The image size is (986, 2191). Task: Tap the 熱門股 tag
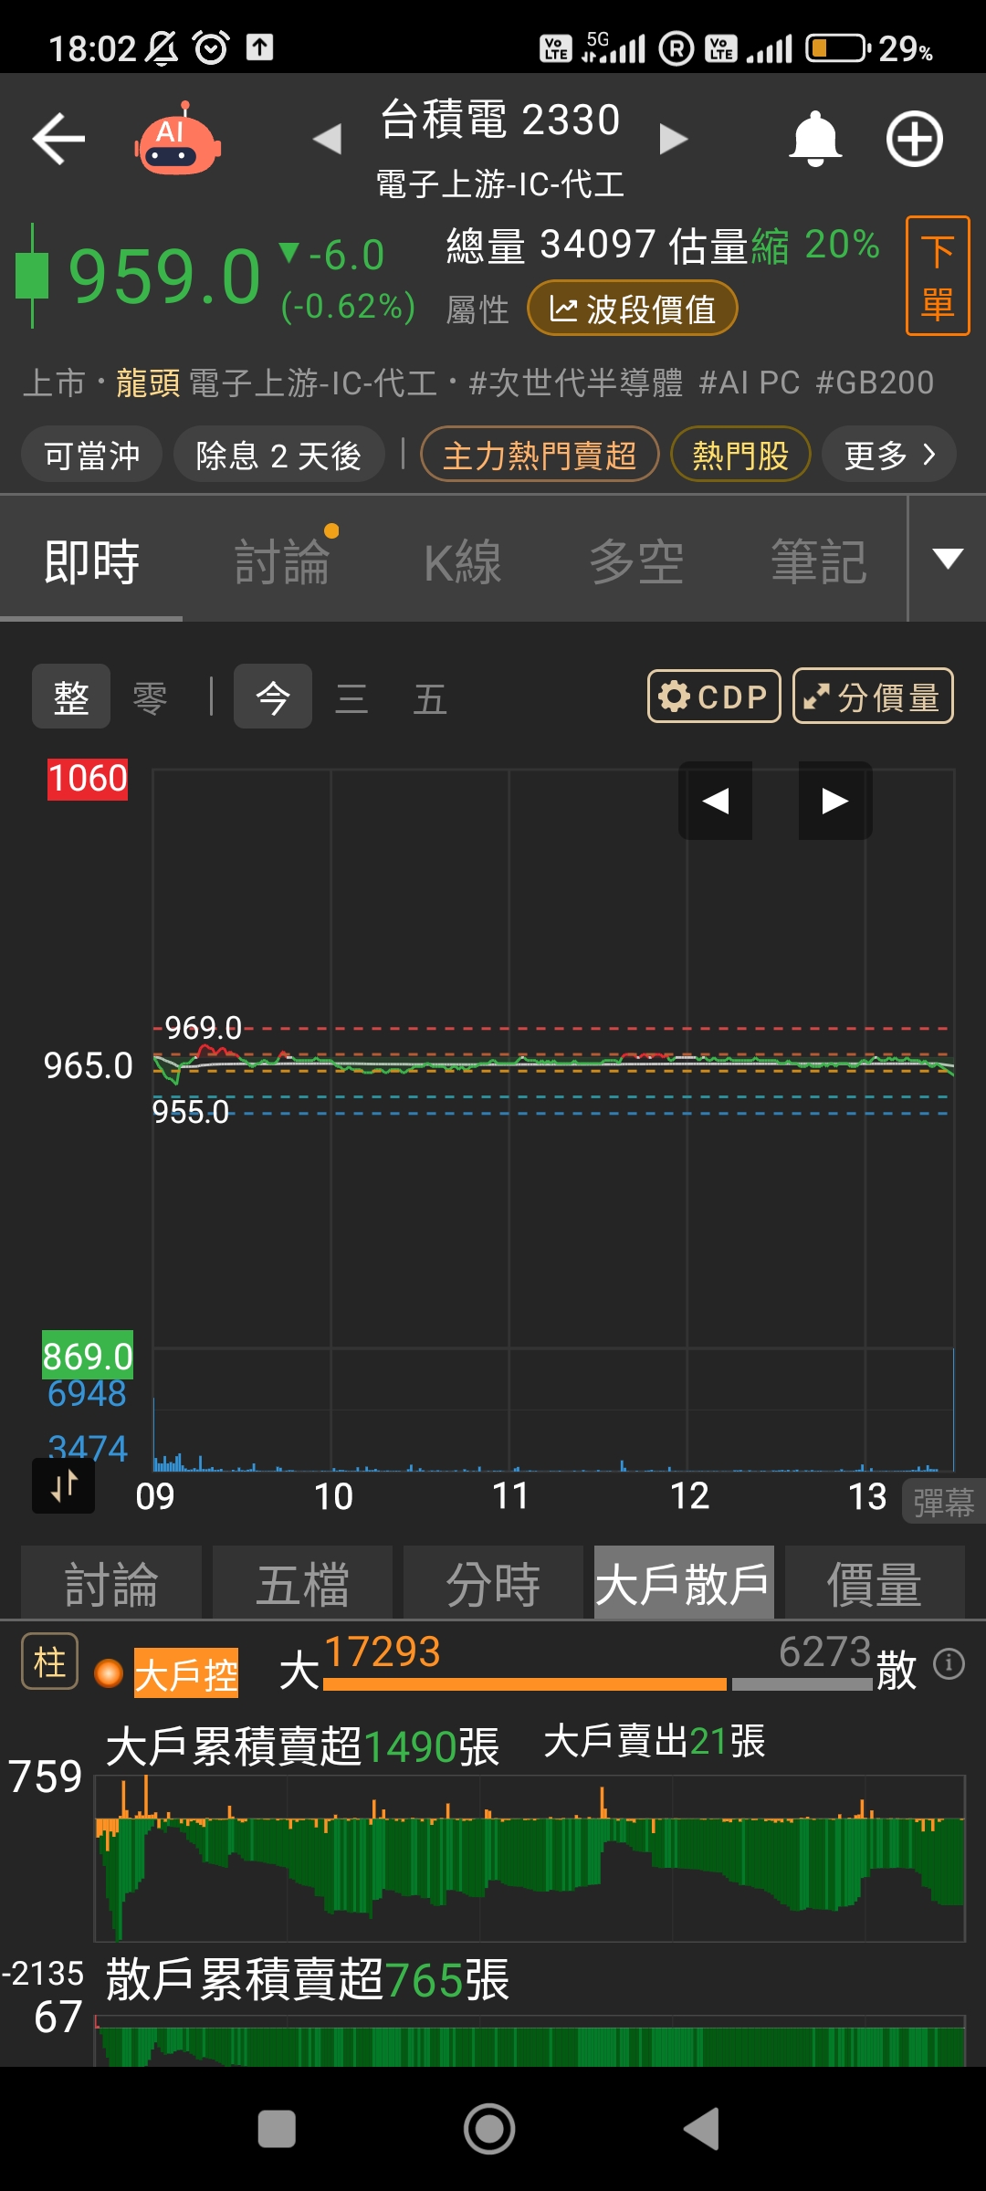pyautogui.click(x=740, y=454)
